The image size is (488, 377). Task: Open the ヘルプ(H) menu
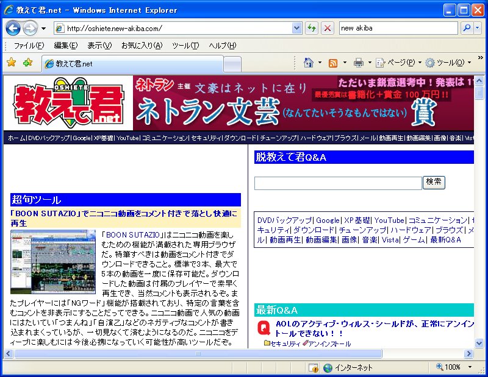point(223,46)
